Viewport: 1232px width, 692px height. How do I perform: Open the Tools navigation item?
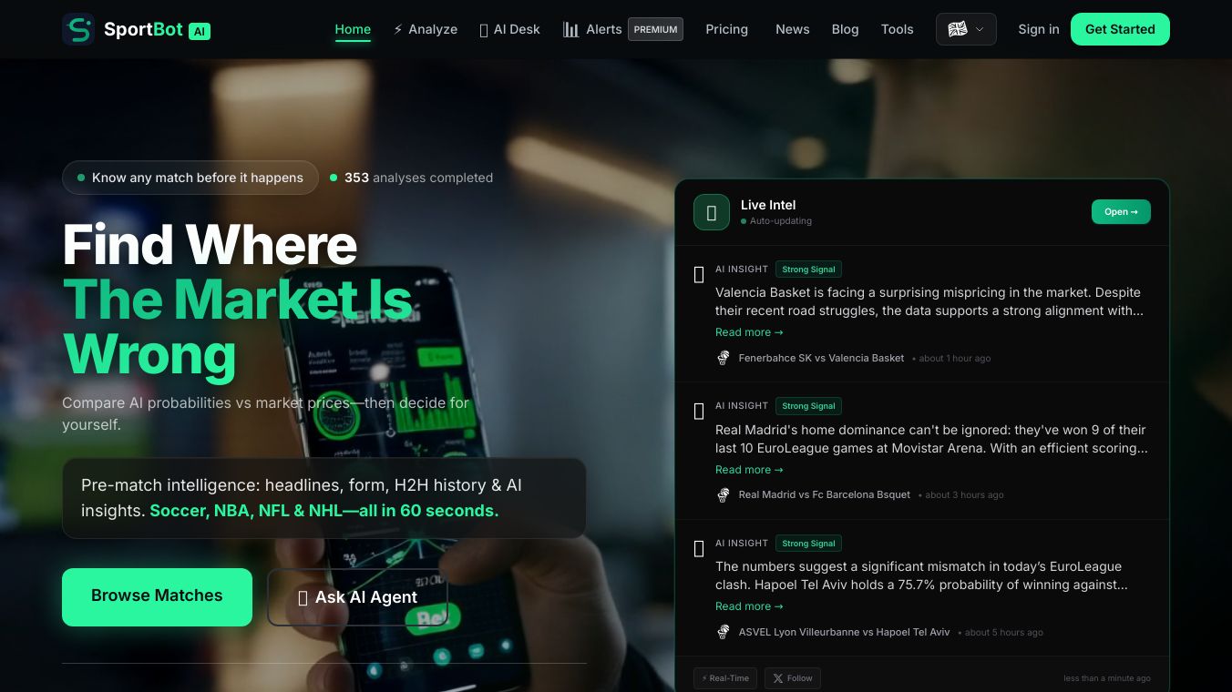(x=897, y=29)
